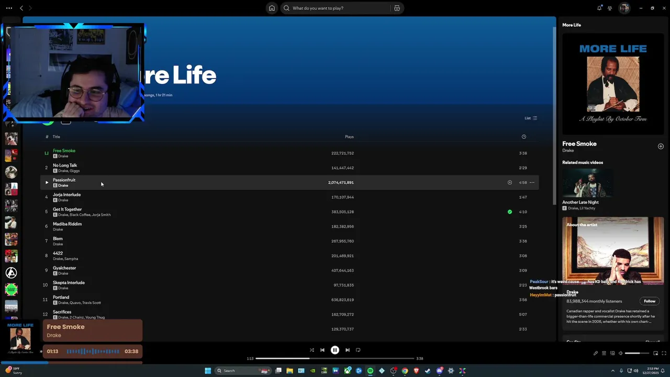Enter full screen mode icon
Screen dimensions: 670x377
point(664,353)
